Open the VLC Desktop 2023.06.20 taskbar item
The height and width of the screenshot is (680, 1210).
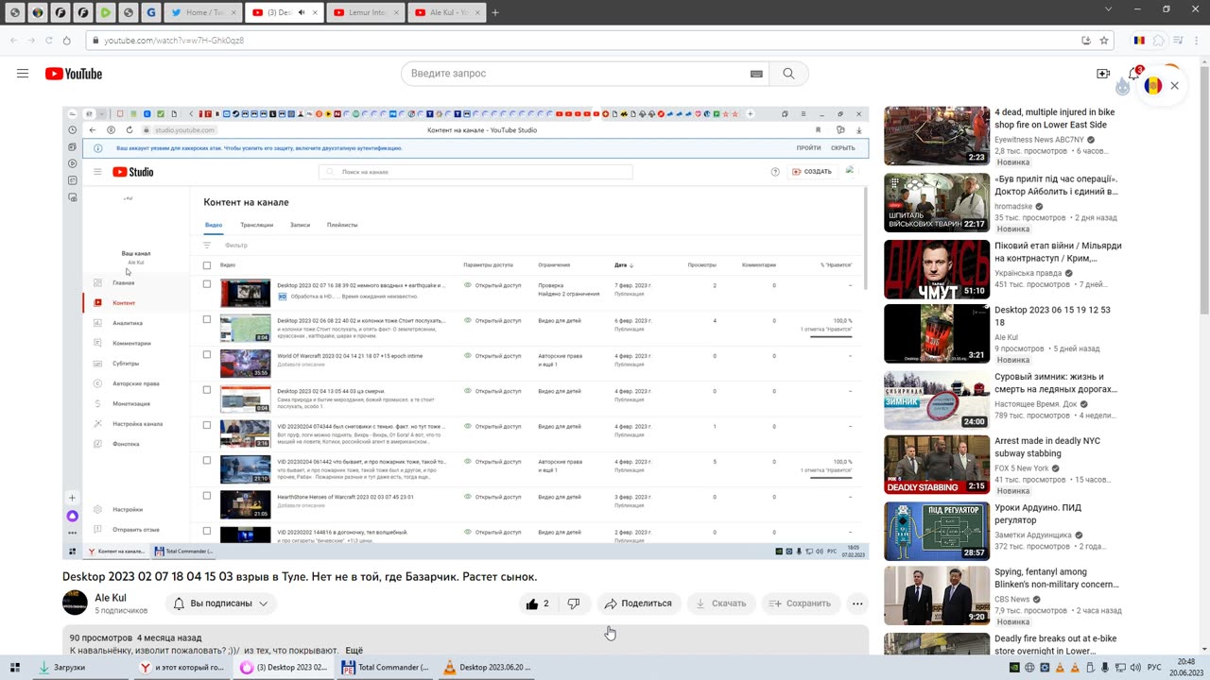point(486,668)
